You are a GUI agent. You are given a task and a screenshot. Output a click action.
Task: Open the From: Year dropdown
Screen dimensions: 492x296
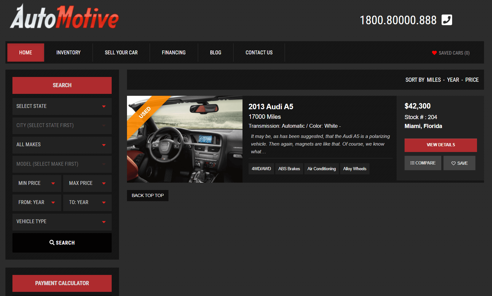click(37, 202)
